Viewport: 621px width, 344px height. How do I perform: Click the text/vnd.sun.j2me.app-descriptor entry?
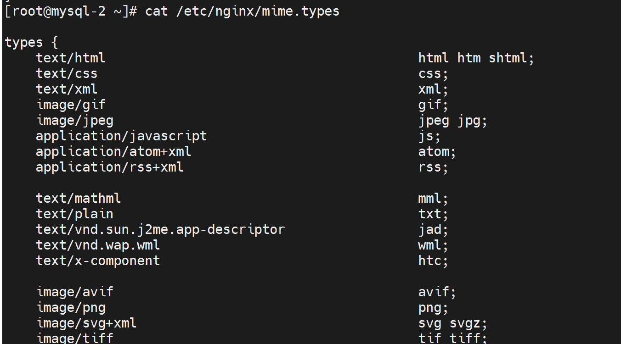[160, 230]
